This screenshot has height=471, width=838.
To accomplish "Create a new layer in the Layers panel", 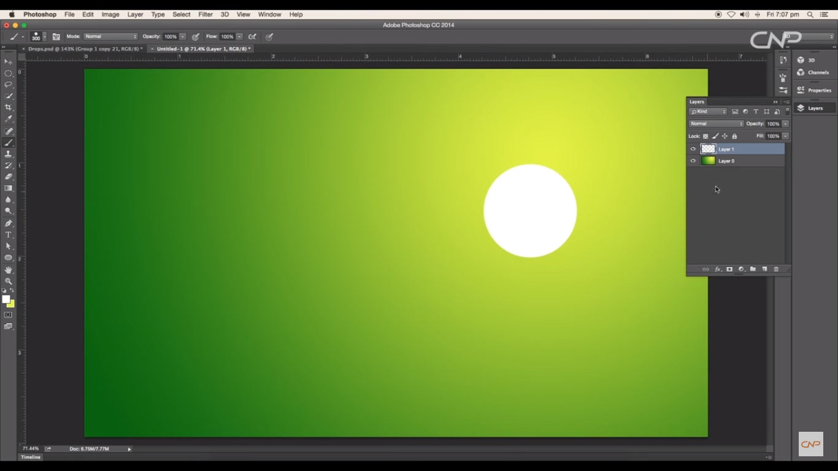I will click(764, 269).
